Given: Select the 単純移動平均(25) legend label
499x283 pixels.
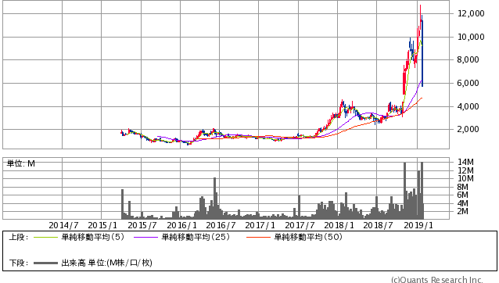Looking at the screenshot, I should pos(196,237).
